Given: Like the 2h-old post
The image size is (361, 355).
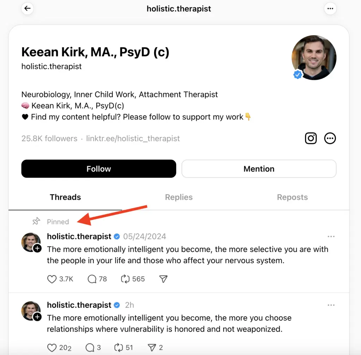Looking at the screenshot, I should pos(52,348).
